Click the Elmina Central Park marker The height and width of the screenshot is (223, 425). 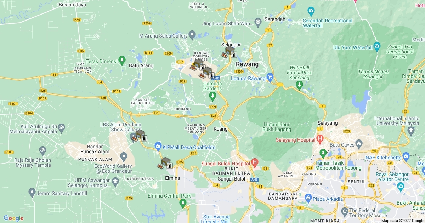(183, 203)
